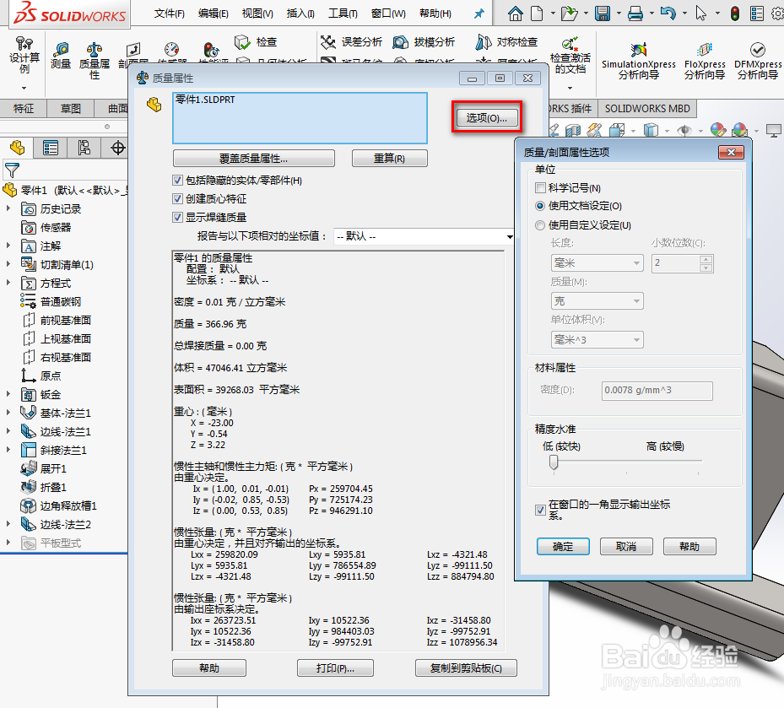Open Mass Properties (质量属性) tool in ribbon
Image resolution: width=784 pixels, height=708 pixels.
tap(94, 61)
